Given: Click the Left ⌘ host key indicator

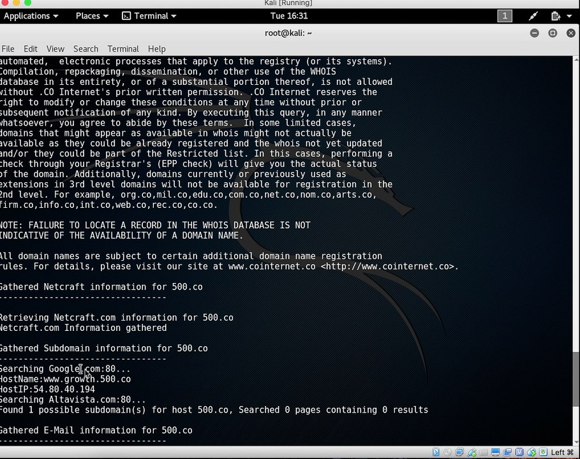Looking at the screenshot, I should [562, 453].
